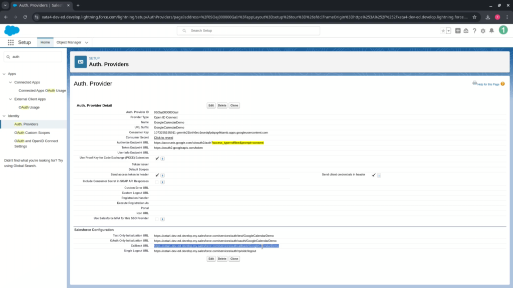Click the orange help icon beside Help for this Page
This screenshot has height=288, width=513.
click(x=502, y=84)
